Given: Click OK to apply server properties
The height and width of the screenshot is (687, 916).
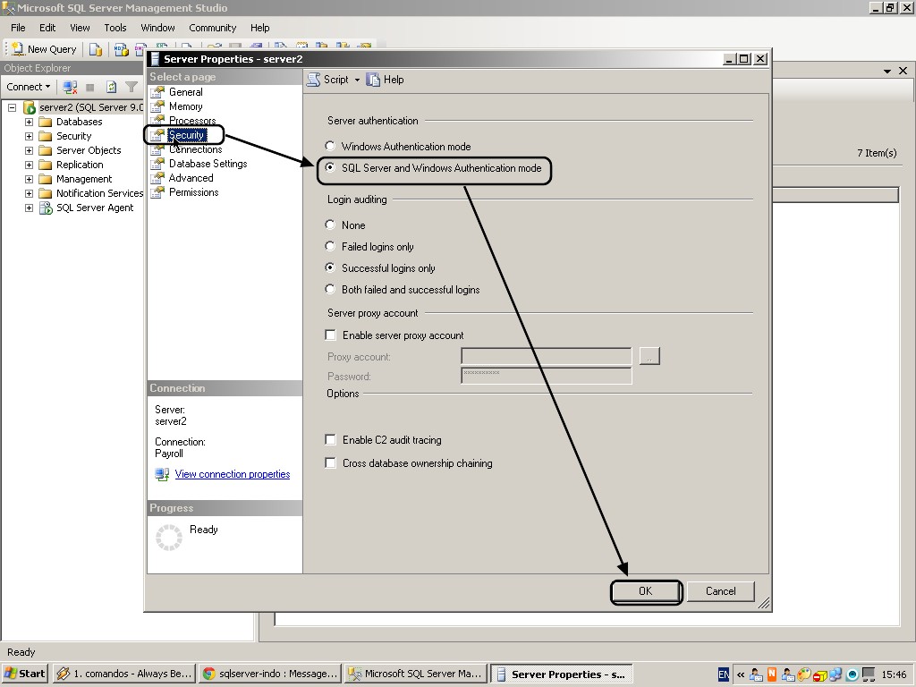Looking at the screenshot, I should pyautogui.click(x=646, y=591).
